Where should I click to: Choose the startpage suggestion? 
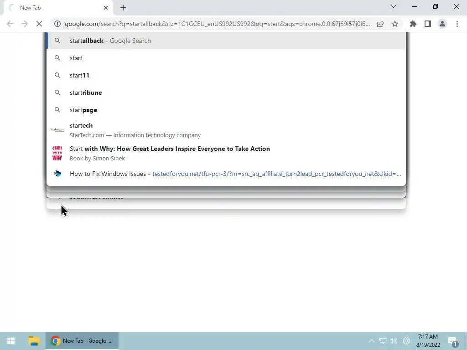(x=226, y=110)
